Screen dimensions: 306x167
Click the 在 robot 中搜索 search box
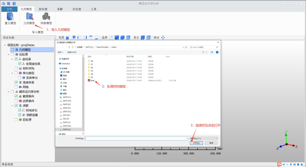click(x=204, y=47)
